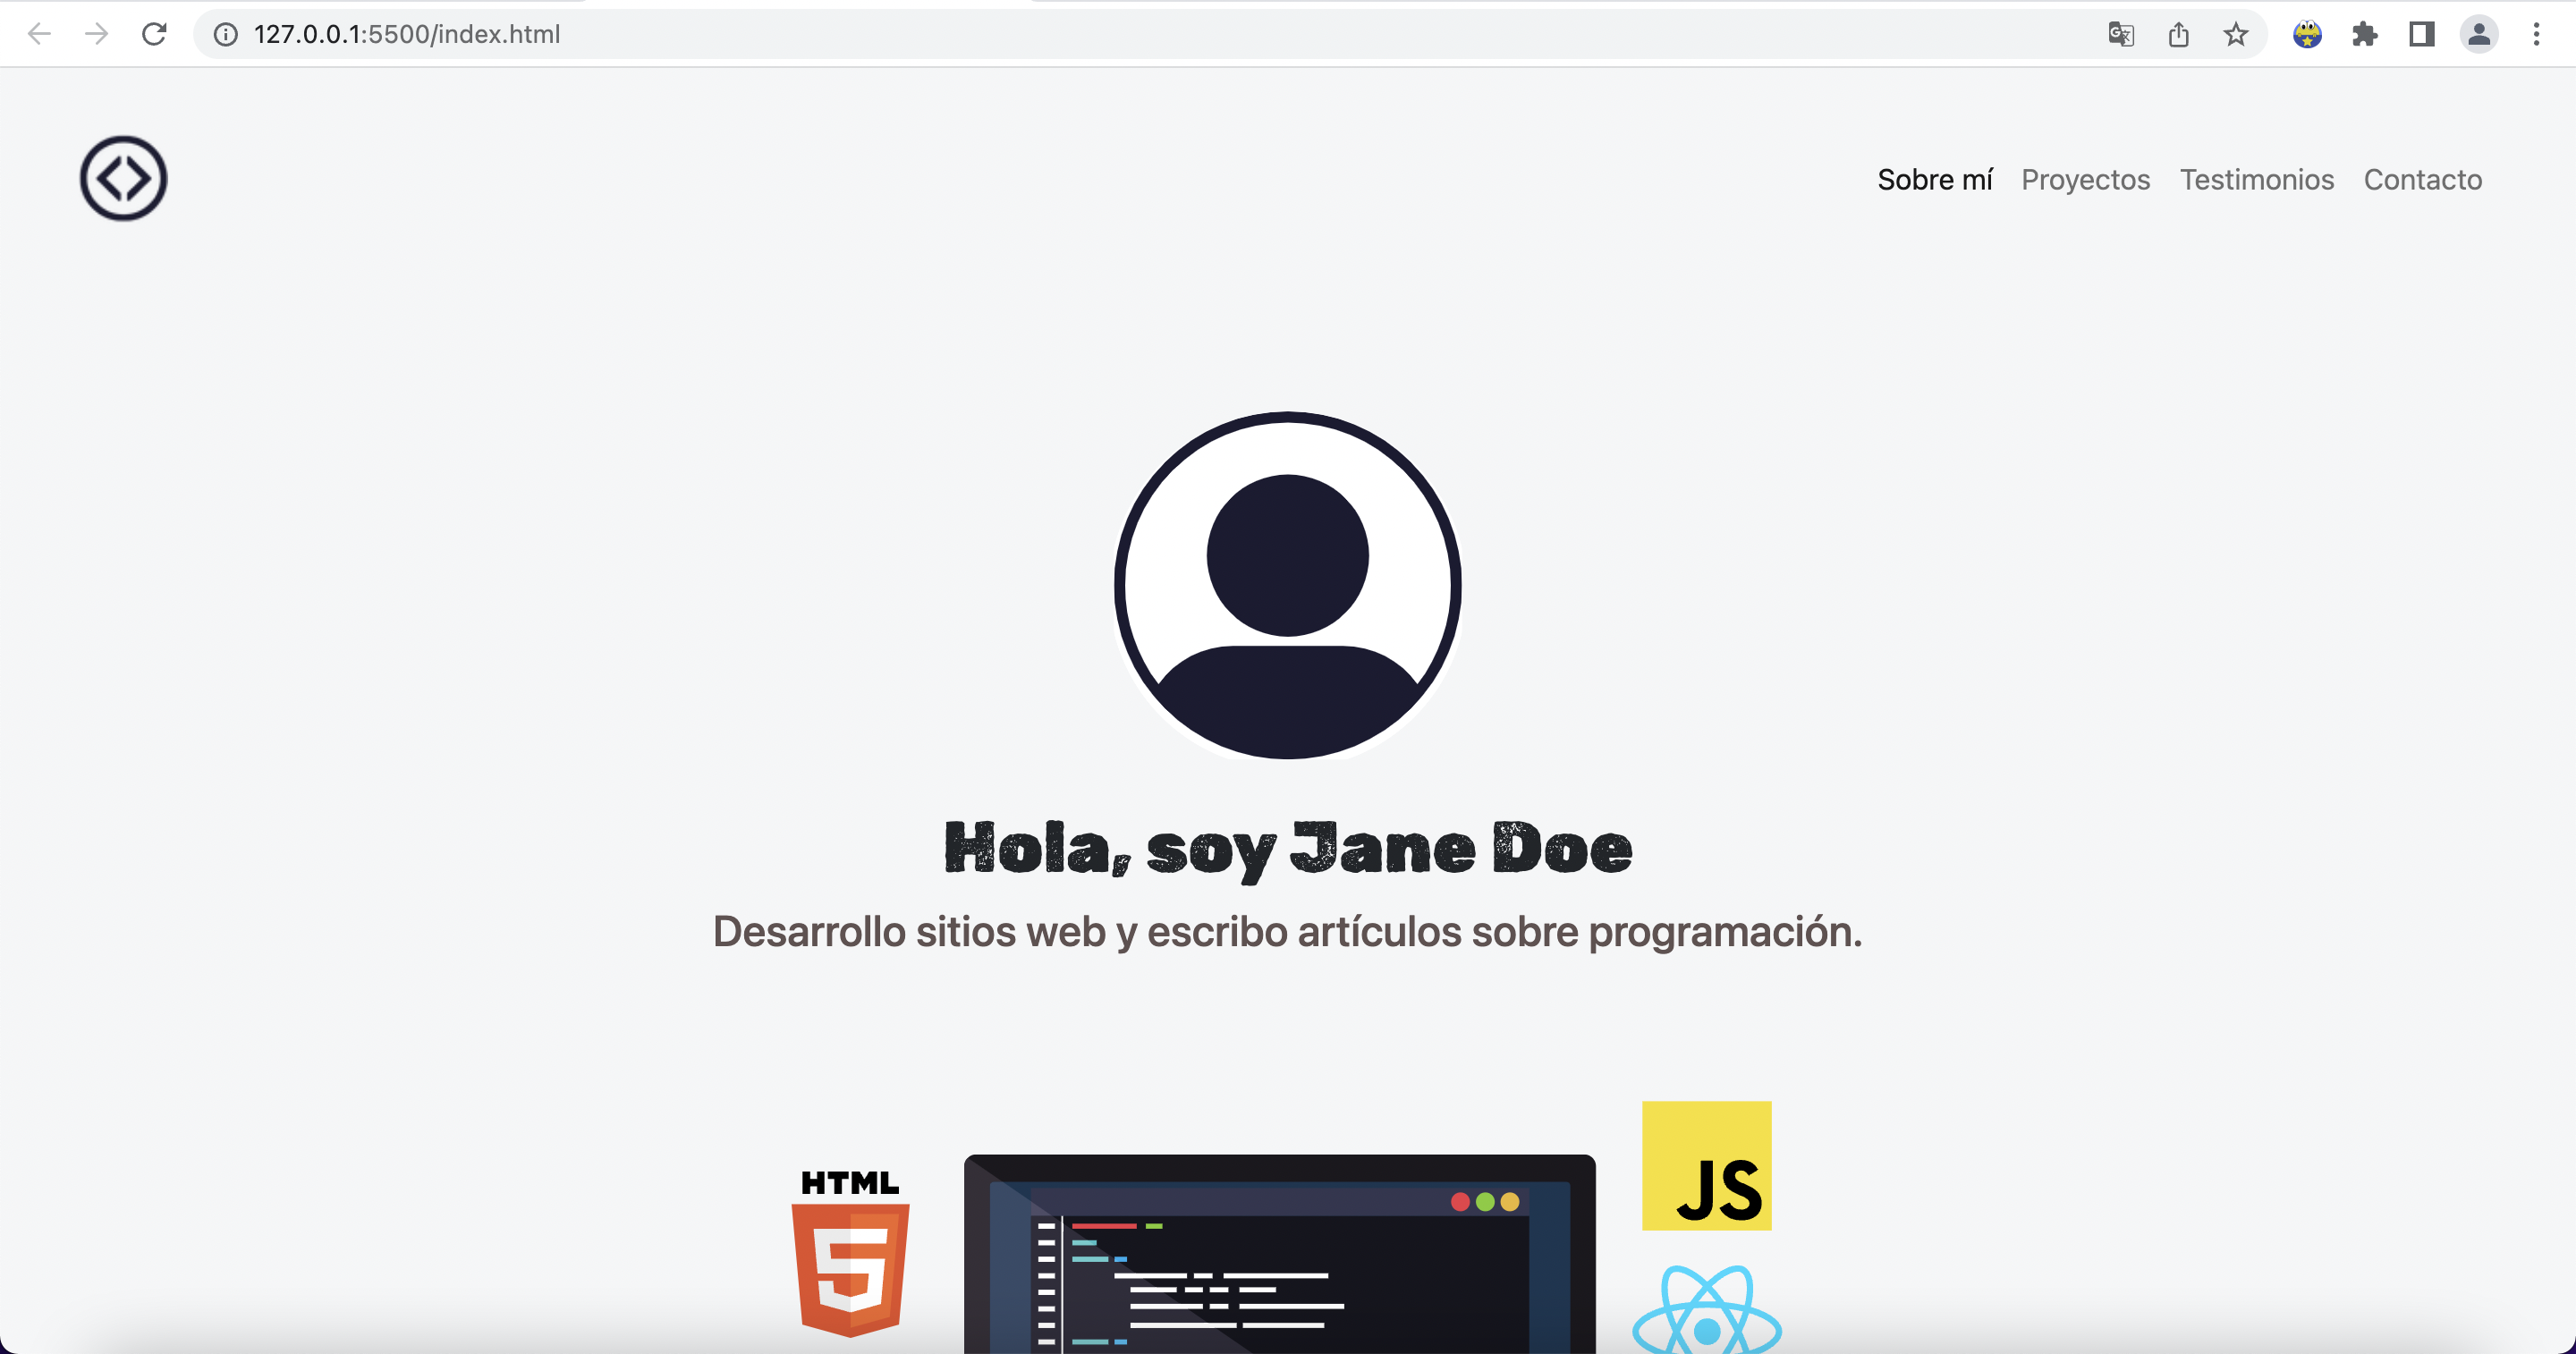Open the extensions puzzle icon
The height and width of the screenshot is (1354, 2576).
coord(2365,33)
